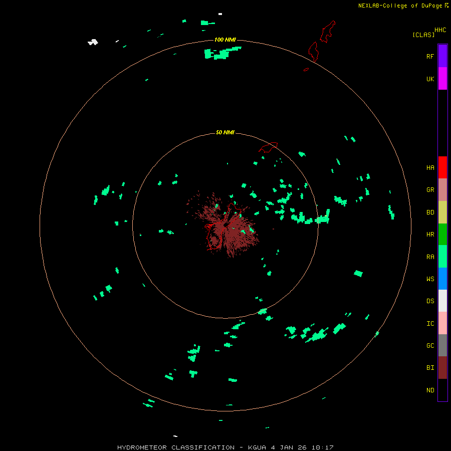The width and height of the screenshot is (451, 451).
Task: Click the purple RF legend color swatch
Action: [x=442, y=56]
